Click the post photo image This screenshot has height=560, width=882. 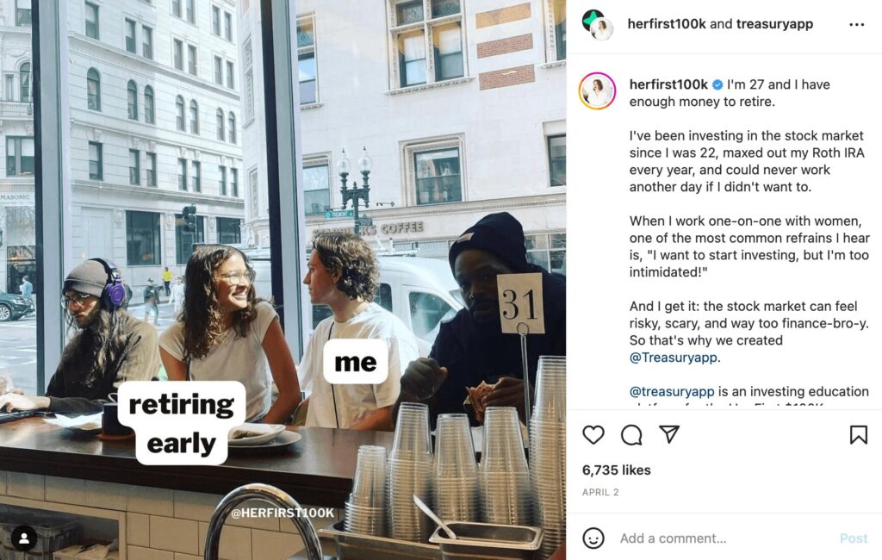click(x=283, y=280)
